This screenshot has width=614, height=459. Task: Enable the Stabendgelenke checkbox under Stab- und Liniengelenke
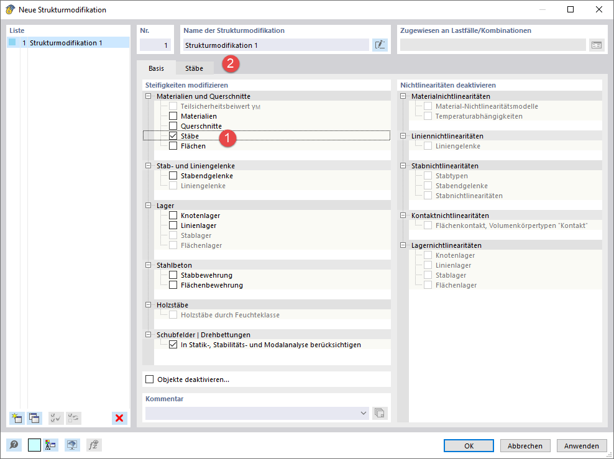(x=173, y=176)
